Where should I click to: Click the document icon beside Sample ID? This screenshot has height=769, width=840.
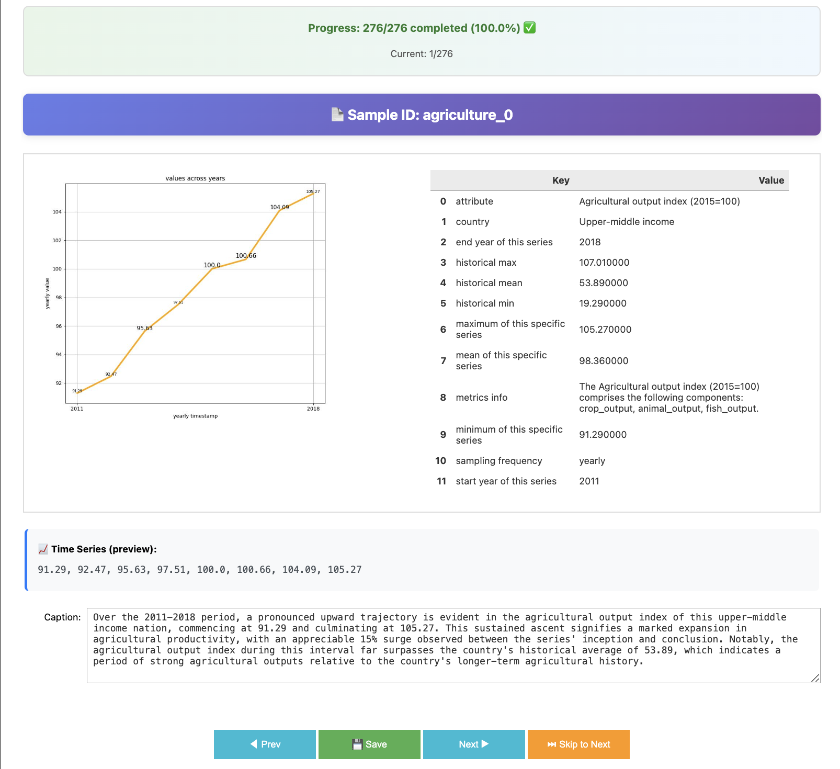337,115
